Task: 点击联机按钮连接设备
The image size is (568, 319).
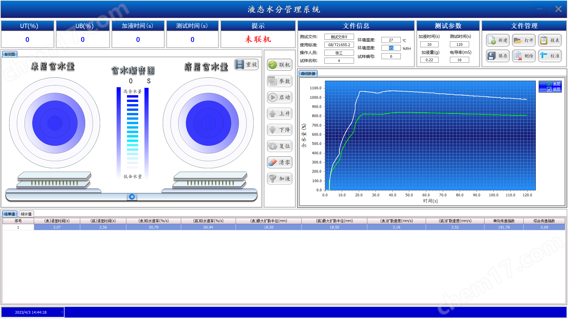Action: (x=279, y=64)
